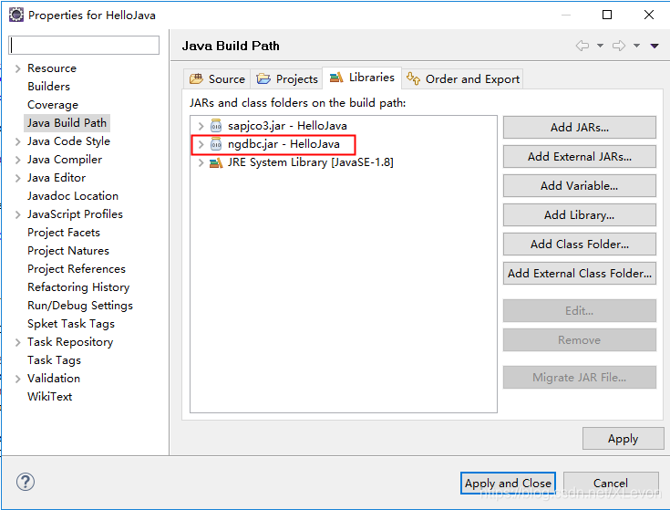Select Resource in the properties tree
670x510 pixels.
point(52,68)
